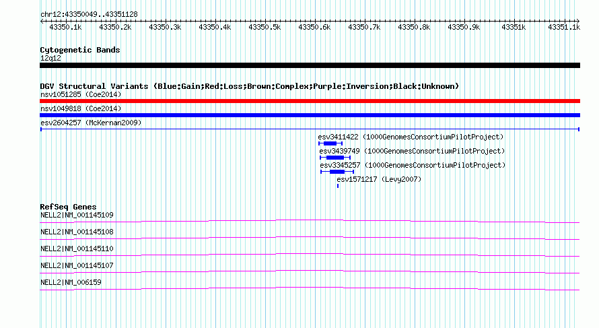Screen dimensions: 599x328
Task: Select the RefSeq Genes track title
Action: [x=69, y=207]
